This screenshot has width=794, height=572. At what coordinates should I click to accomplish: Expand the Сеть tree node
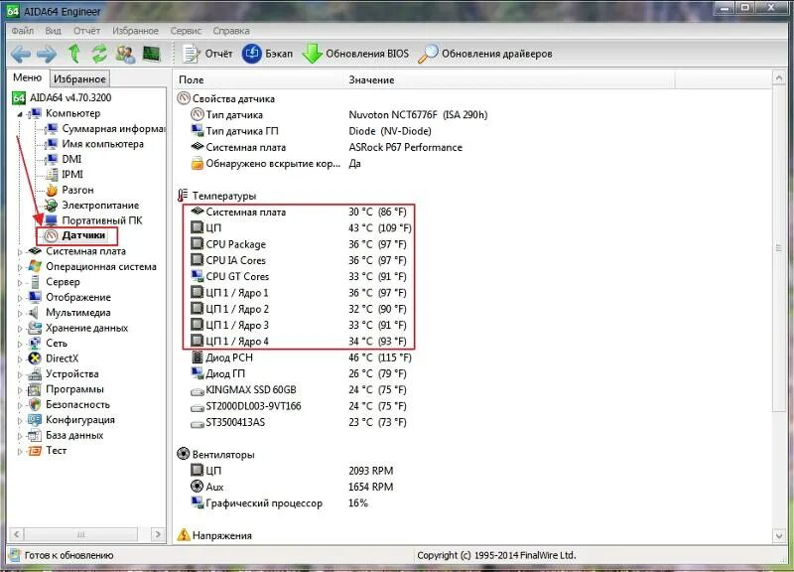point(20,344)
